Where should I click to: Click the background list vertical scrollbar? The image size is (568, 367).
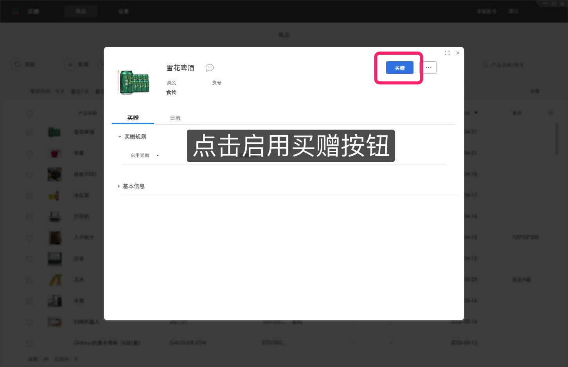coord(557,139)
